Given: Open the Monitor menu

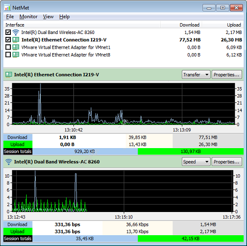Looking at the screenshot, I should (29, 17).
